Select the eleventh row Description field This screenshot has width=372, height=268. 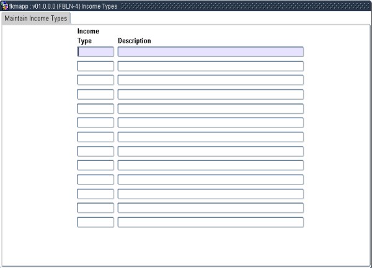coord(211,194)
